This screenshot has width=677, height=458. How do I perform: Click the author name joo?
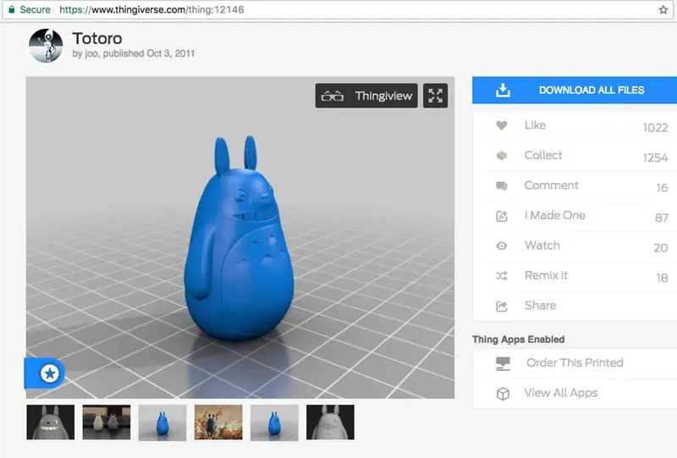tap(91, 53)
